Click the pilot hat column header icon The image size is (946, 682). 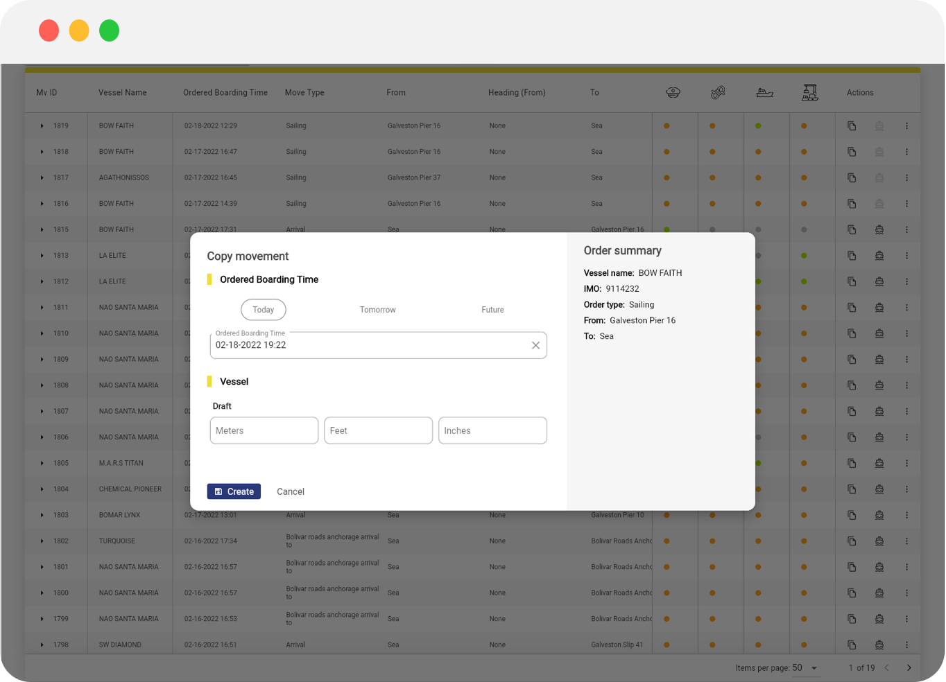coord(673,91)
